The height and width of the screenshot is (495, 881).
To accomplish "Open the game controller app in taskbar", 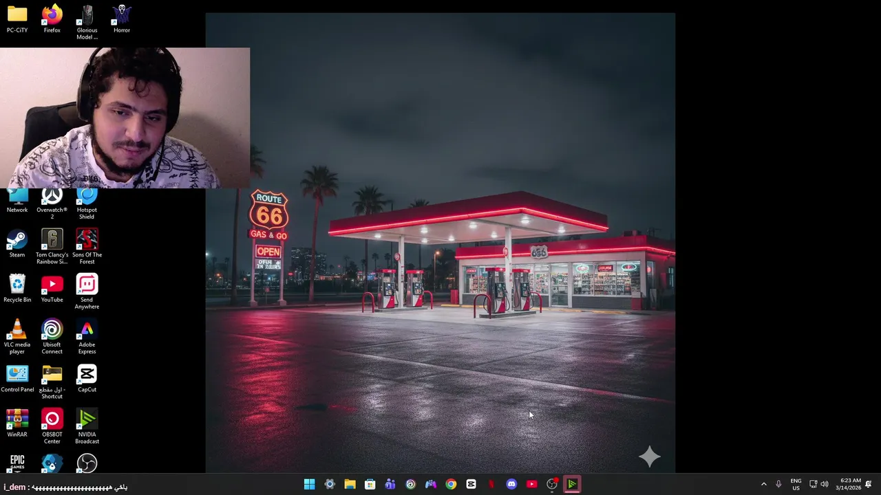I will (x=430, y=484).
